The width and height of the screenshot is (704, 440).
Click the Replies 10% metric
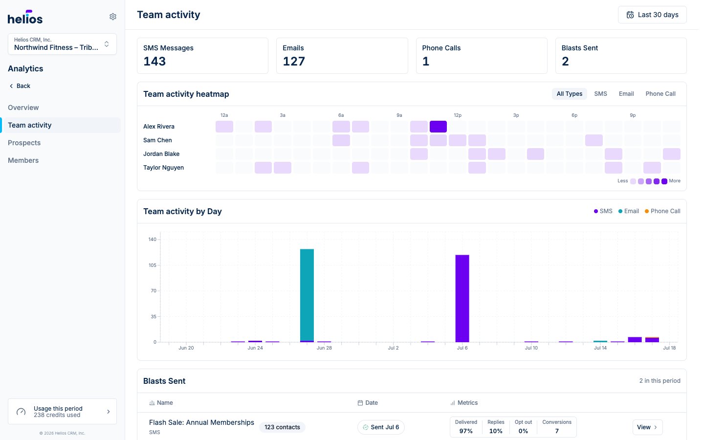[x=496, y=427]
